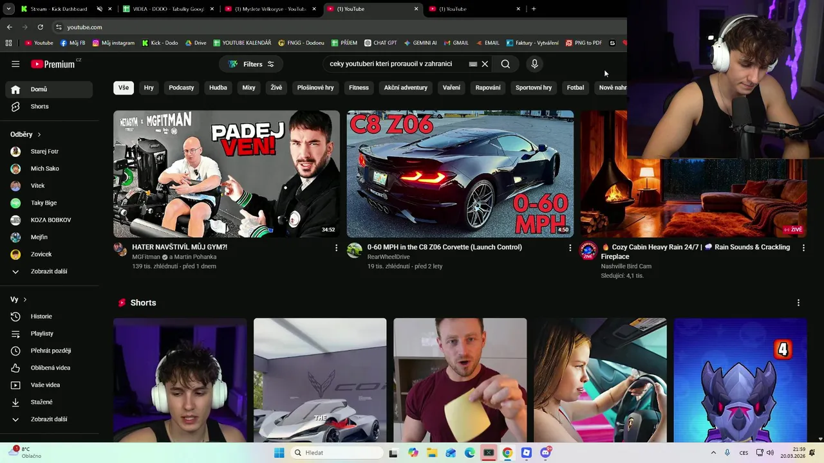Click the search text field

pyautogui.click(x=397, y=64)
